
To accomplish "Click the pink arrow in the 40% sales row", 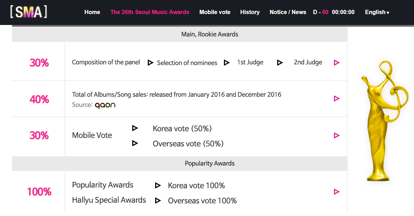I will 336,99.
